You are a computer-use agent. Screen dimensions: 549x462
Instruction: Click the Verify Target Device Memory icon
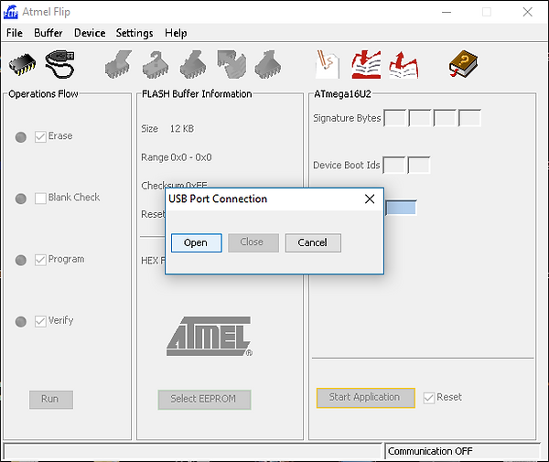pos(231,64)
